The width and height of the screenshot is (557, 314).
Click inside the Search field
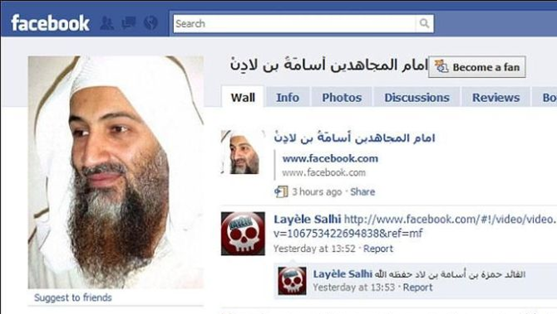294,24
